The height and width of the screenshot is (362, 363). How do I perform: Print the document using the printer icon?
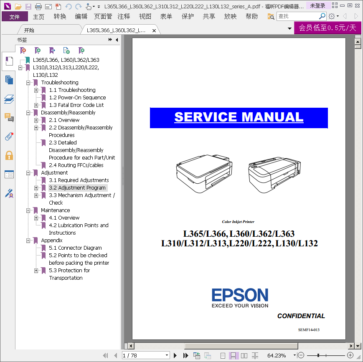pyautogui.click(x=38, y=6)
